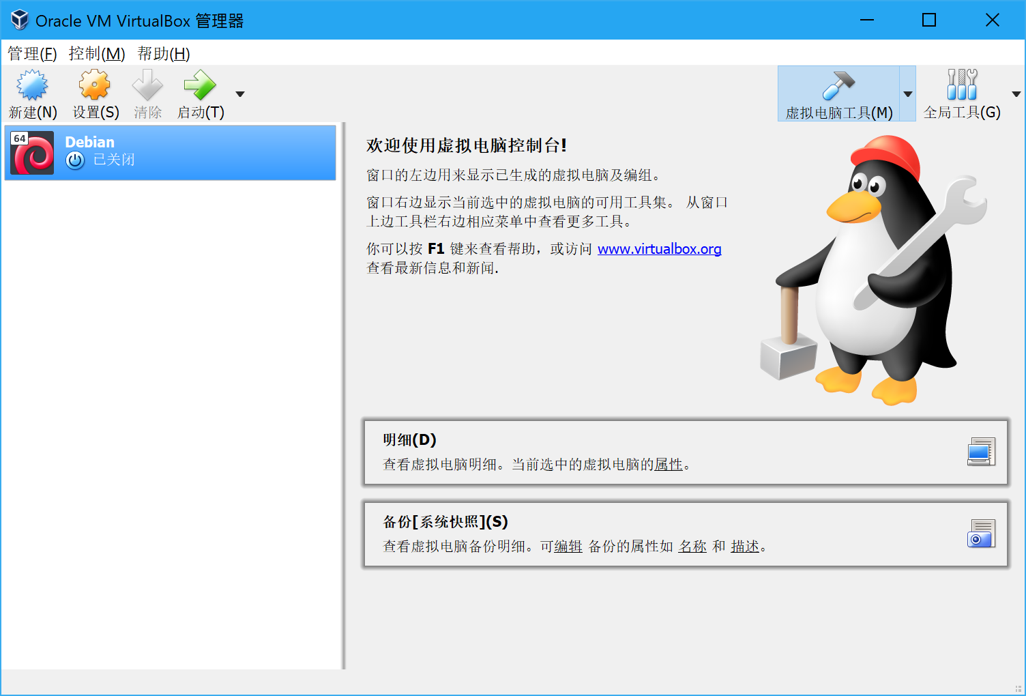Visit the www.virtualbox.org link
This screenshot has height=696, width=1026.
coord(659,249)
